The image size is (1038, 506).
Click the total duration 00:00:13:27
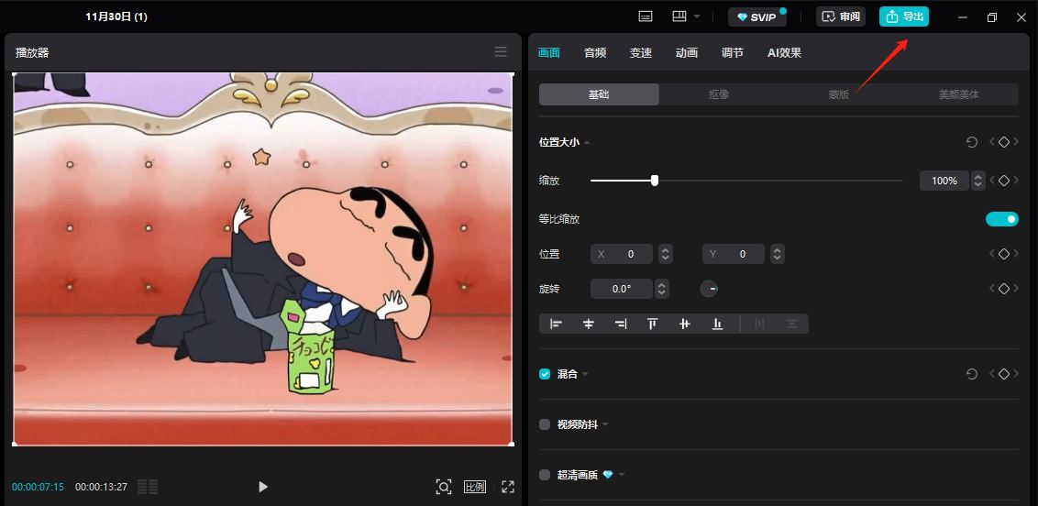click(101, 487)
